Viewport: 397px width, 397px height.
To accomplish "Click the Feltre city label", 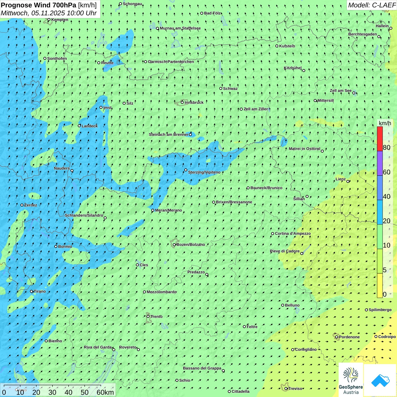I will [x=252, y=327].
